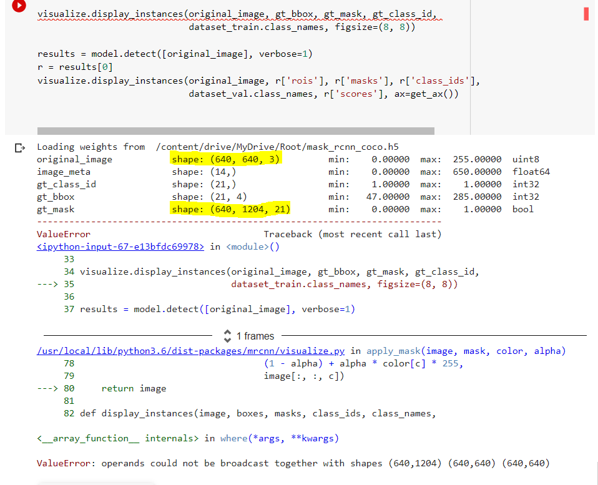This screenshot has width=598, height=485.
Task: Click the 'original_image' output row label
Action: [74, 159]
